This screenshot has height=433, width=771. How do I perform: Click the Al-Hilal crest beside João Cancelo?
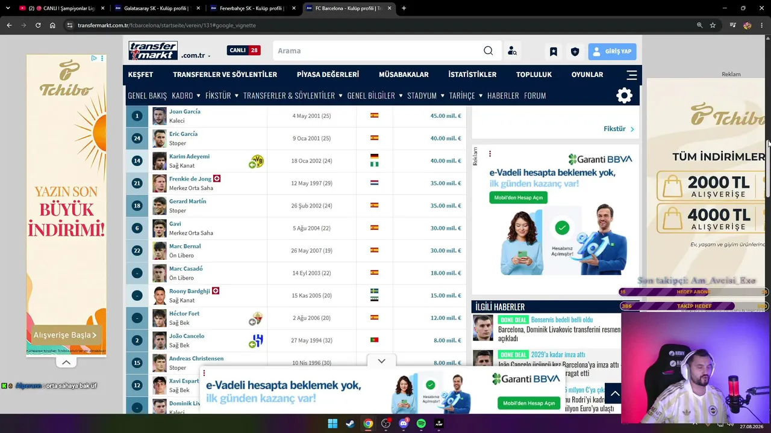pyautogui.click(x=258, y=340)
